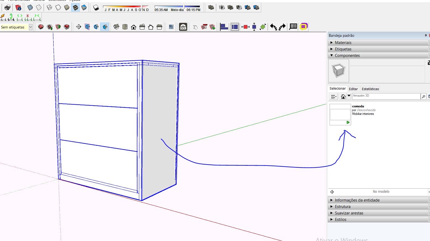Image resolution: width=430 pixels, height=241 pixels.
Task: Click the blue vertical dimension icon
Action: [254, 27]
